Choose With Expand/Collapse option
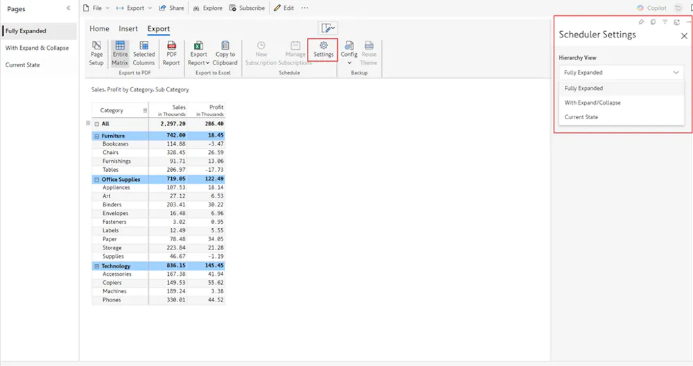Image resolution: width=693 pixels, height=366 pixels. pyautogui.click(x=621, y=103)
